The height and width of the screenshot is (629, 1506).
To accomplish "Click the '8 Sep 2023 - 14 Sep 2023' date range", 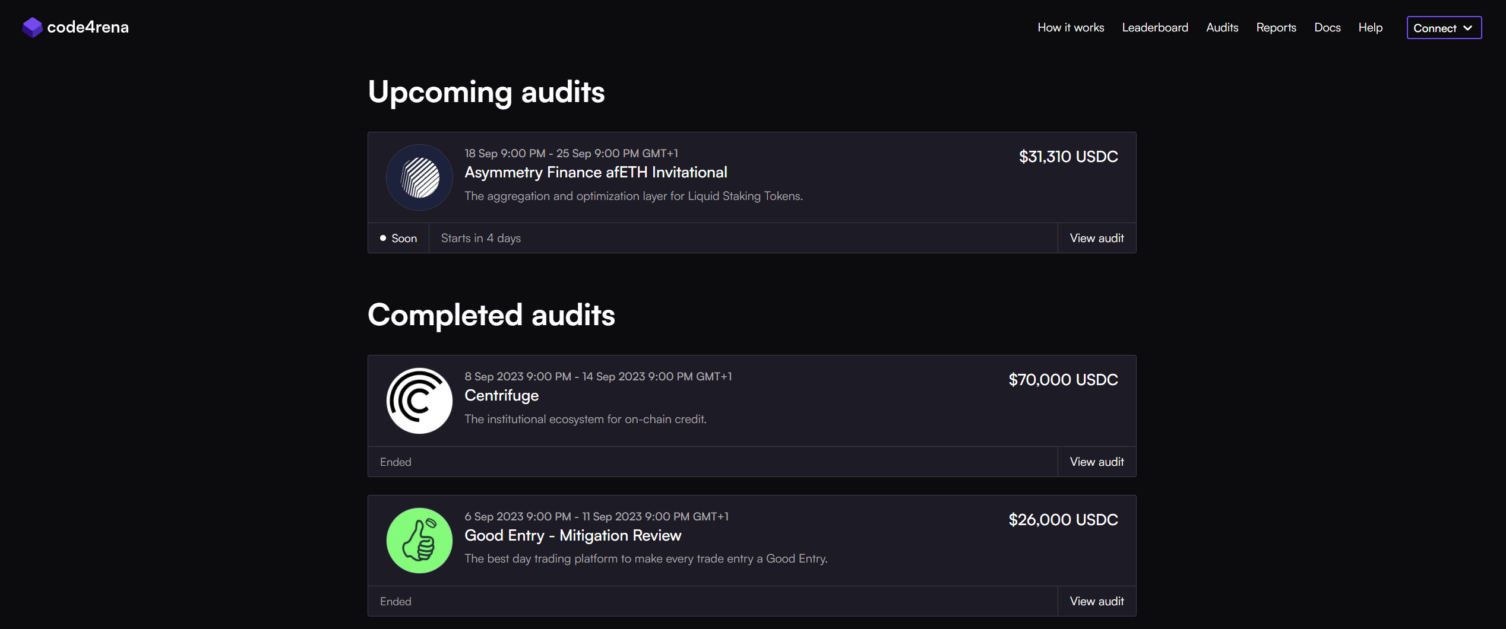I will (x=598, y=376).
